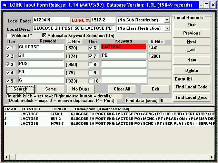Click Find Local Code button

[191, 87]
